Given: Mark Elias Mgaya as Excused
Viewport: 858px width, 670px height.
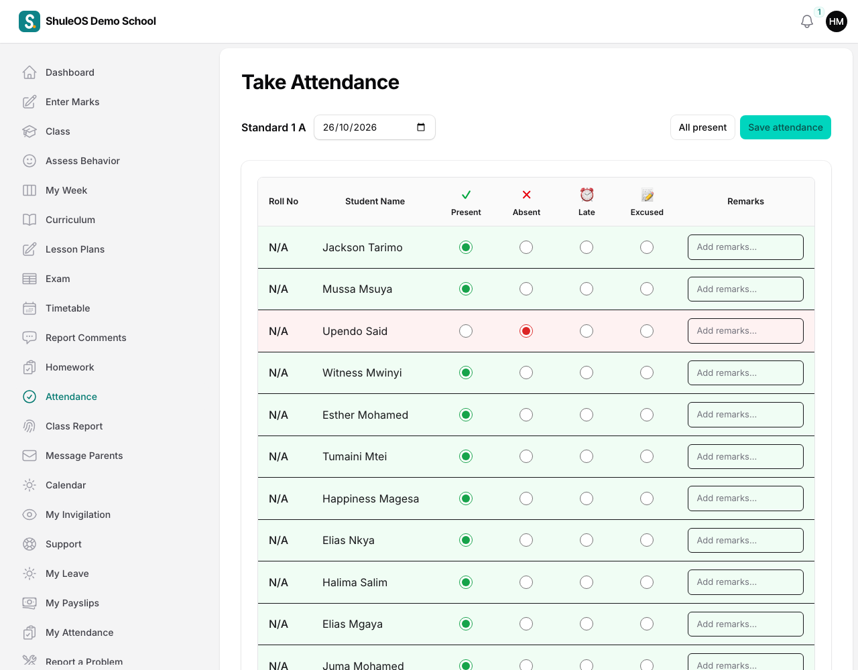Looking at the screenshot, I should pos(647,624).
